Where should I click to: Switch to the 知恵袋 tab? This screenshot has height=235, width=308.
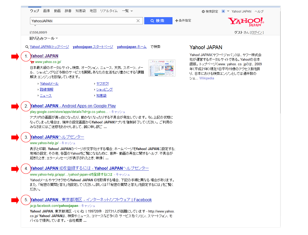tap(80, 11)
